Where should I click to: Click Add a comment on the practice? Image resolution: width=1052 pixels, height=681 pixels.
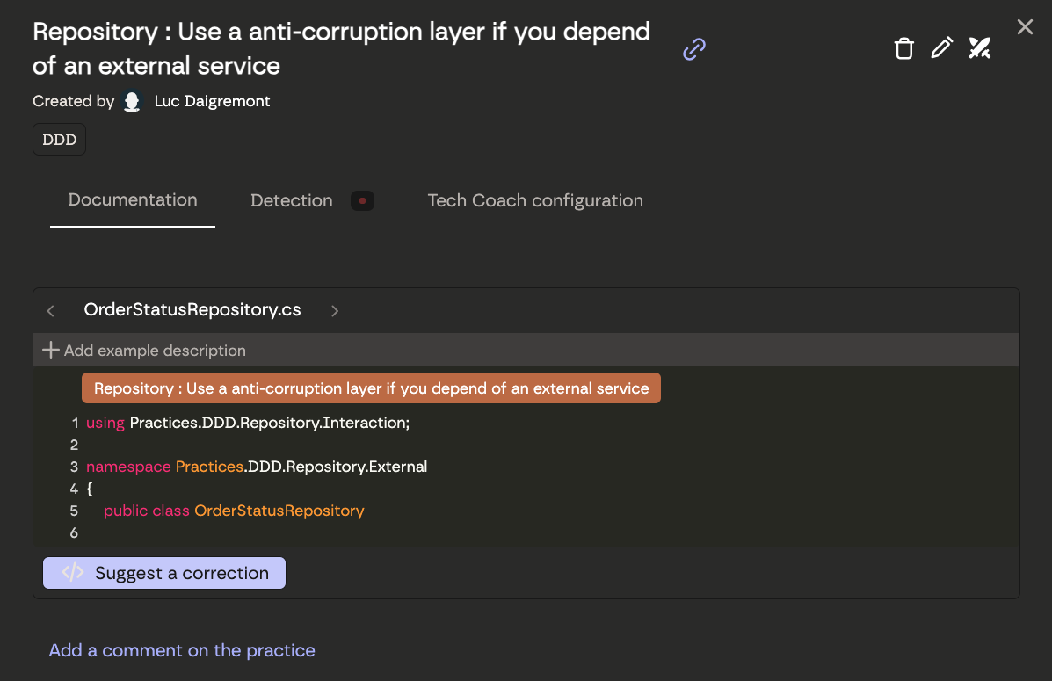(x=182, y=651)
